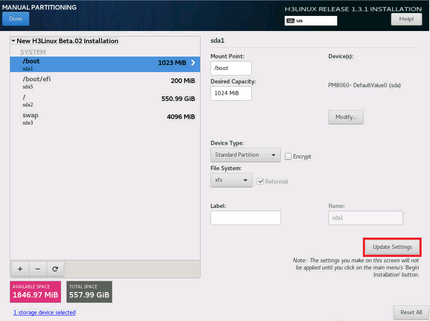Click the Desired Capacity input field
Image resolution: width=430 pixels, height=321 pixels.
click(x=231, y=93)
